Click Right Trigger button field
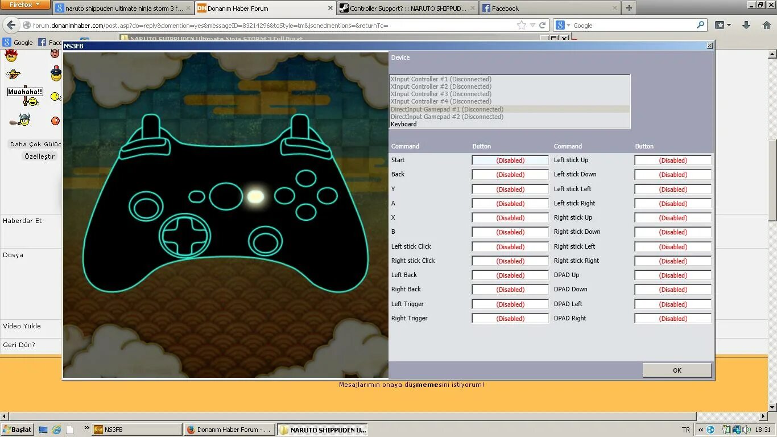This screenshot has height=437, width=777. [510, 319]
